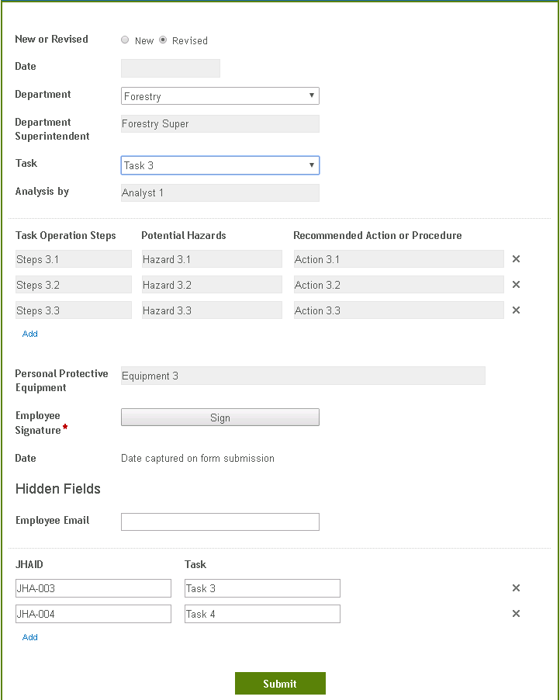Add a new JHAID row

[30, 637]
